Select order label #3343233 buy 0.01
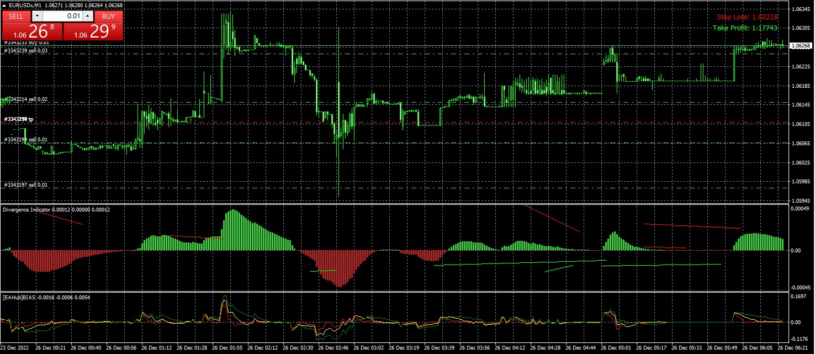 (x=27, y=43)
